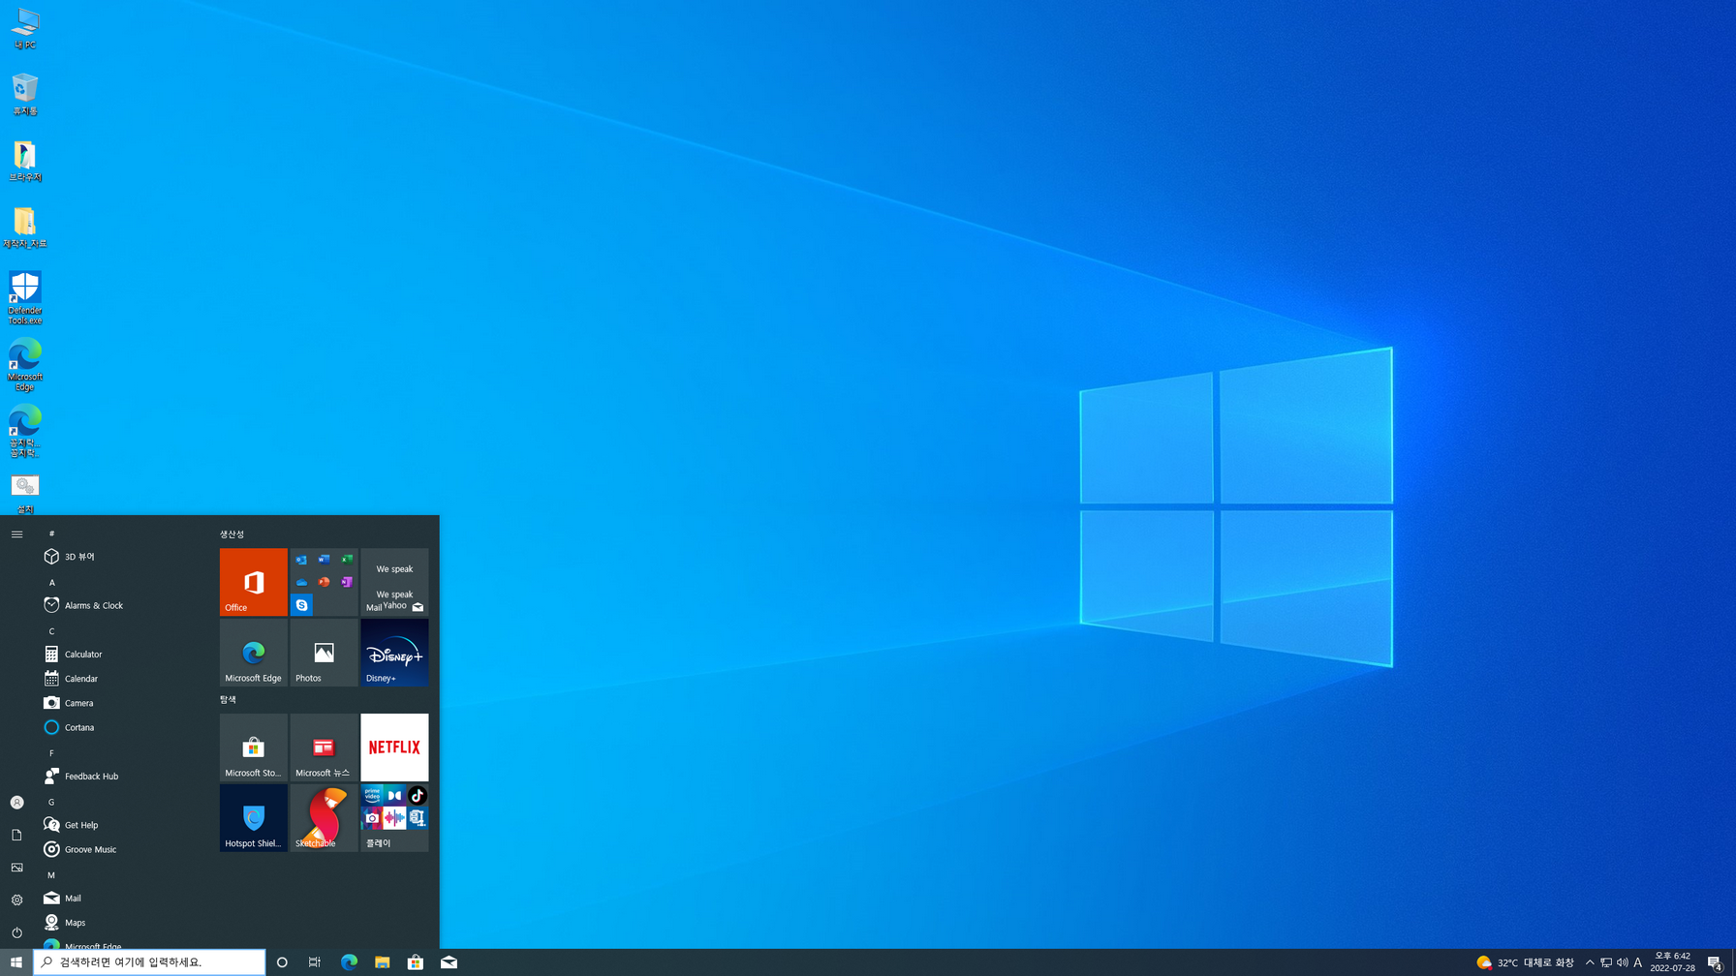This screenshot has height=976, width=1736.
Task: Open the Mail live tile
Action: (394, 582)
